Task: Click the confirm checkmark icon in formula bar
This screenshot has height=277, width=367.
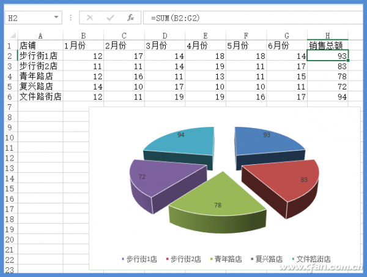Action: (110, 18)
